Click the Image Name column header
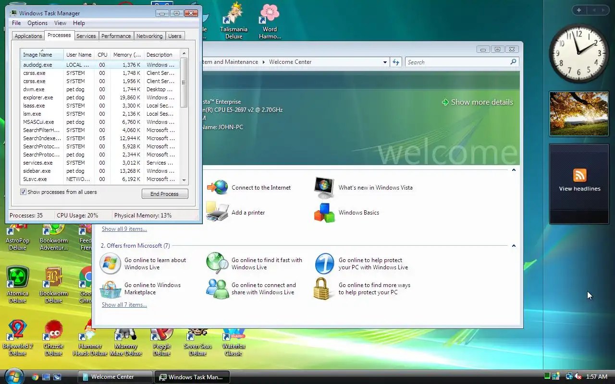 [x=42, y=55]
